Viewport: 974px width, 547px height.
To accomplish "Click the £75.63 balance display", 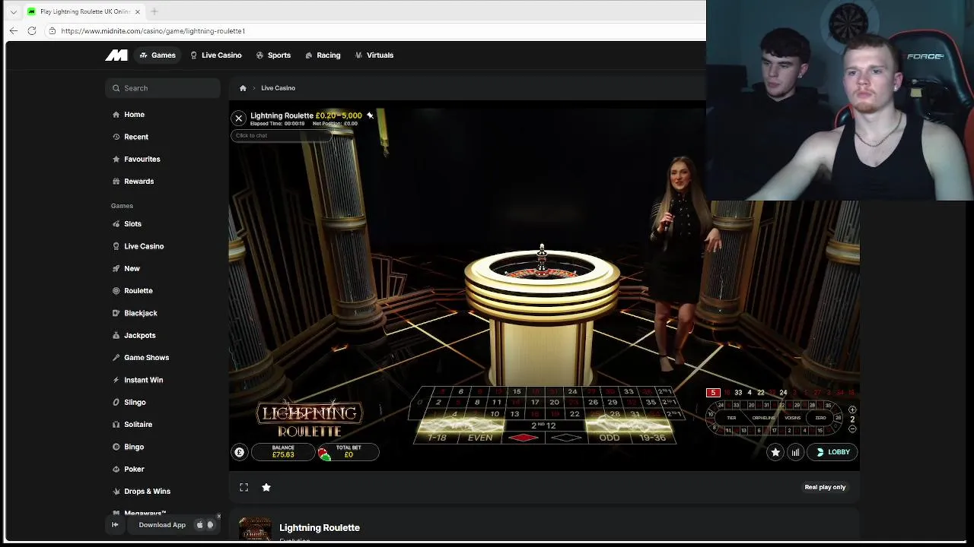I will pos(283,451).
